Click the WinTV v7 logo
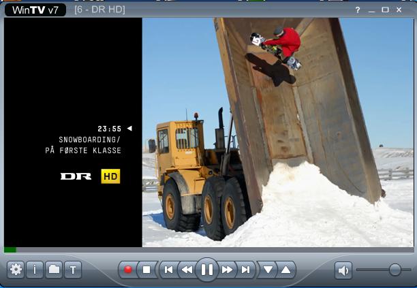Screen dimensions: 417x288 tap(35, 10)
